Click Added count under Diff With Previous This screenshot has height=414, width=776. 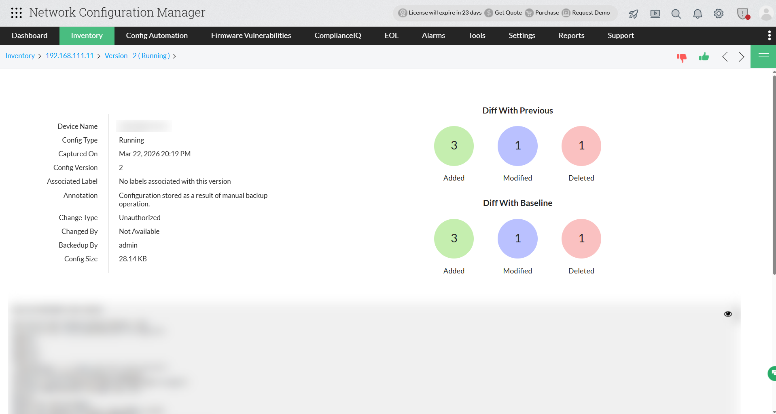(454, 146)
